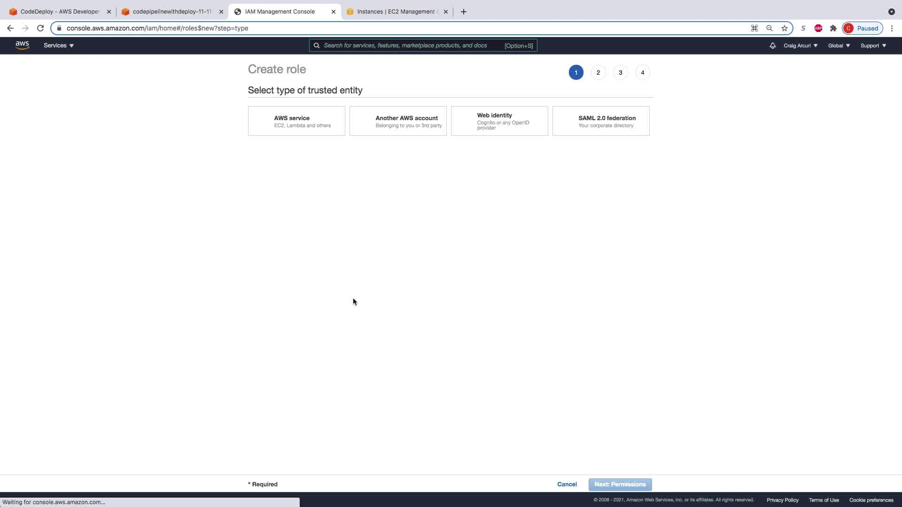Screen dimensions: 902x507
Task: Open the browser extensions puzzle icon
Action: (833, 28)
